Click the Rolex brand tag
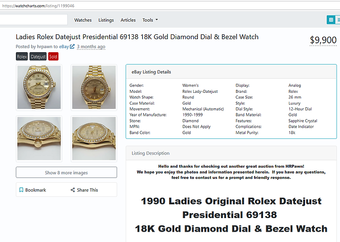340x242 pixels. (x=22, y=56)
